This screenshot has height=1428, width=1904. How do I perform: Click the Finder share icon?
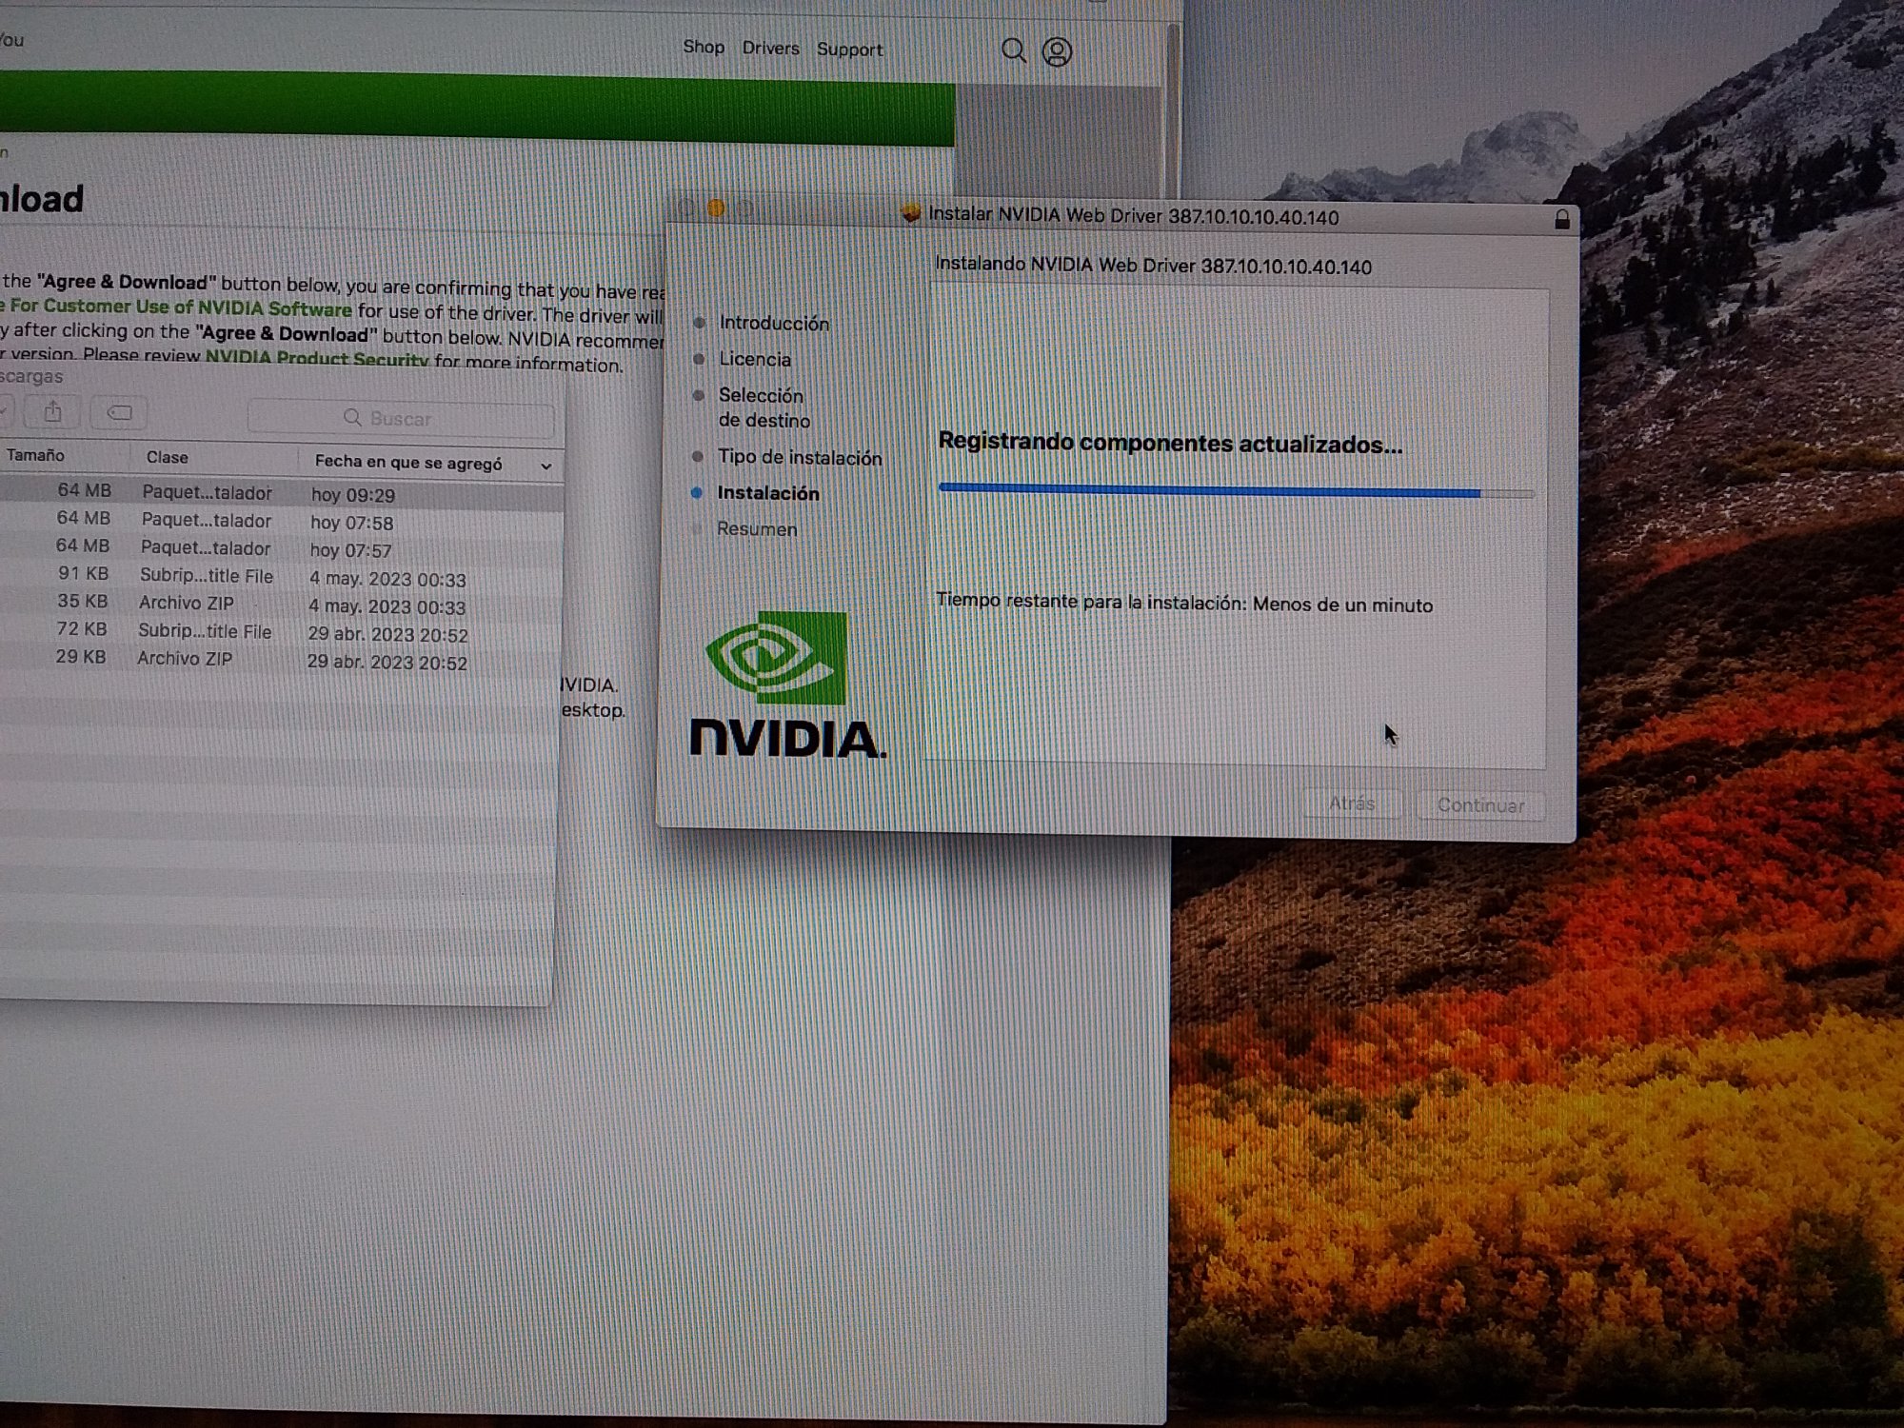coord(53,412)
